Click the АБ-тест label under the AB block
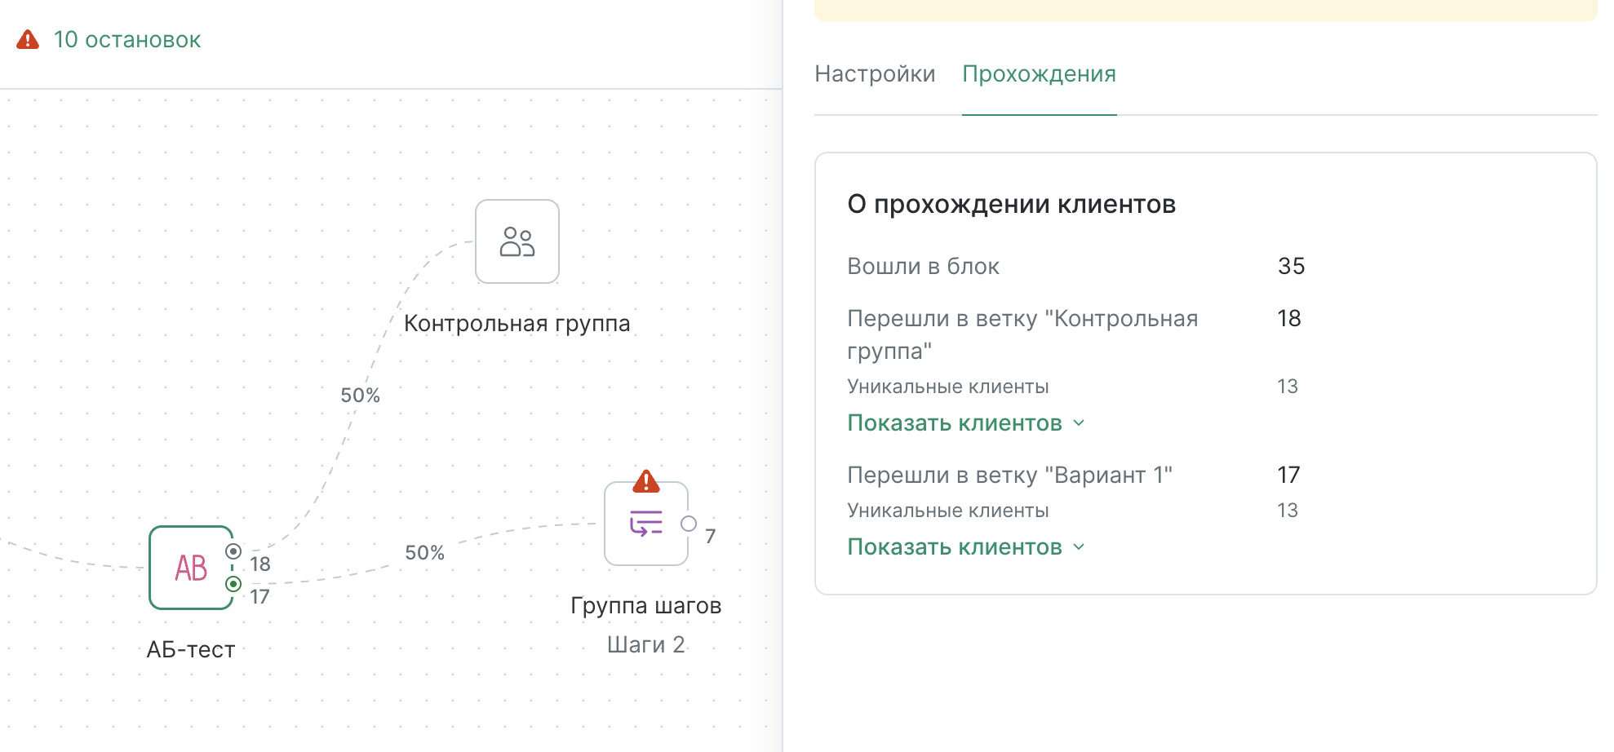1614x752 pixels. 191,650
